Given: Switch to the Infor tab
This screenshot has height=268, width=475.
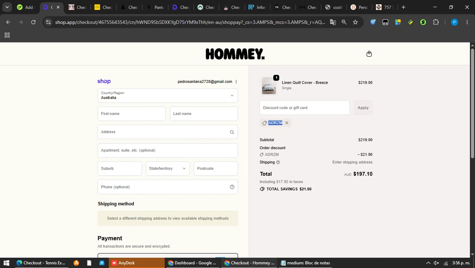Looking at the screenshot, I should 257,7.
